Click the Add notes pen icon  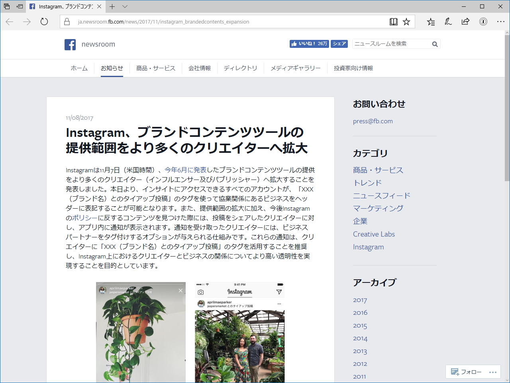pos(448,22)
